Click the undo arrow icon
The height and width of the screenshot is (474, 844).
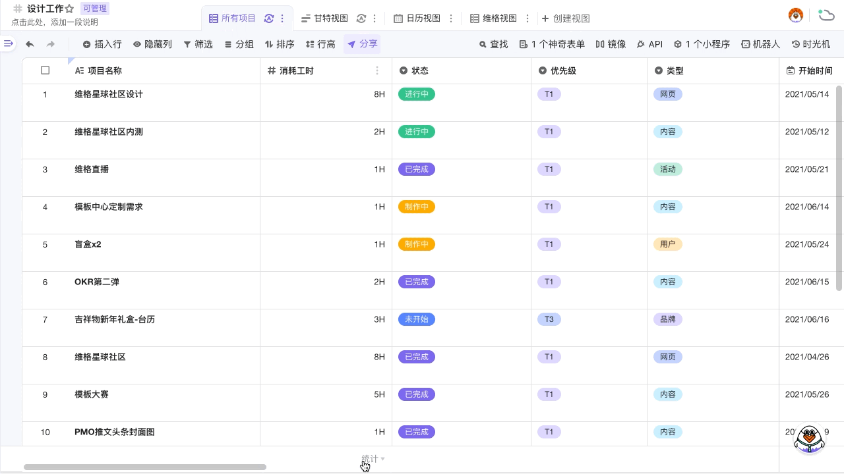30,44
